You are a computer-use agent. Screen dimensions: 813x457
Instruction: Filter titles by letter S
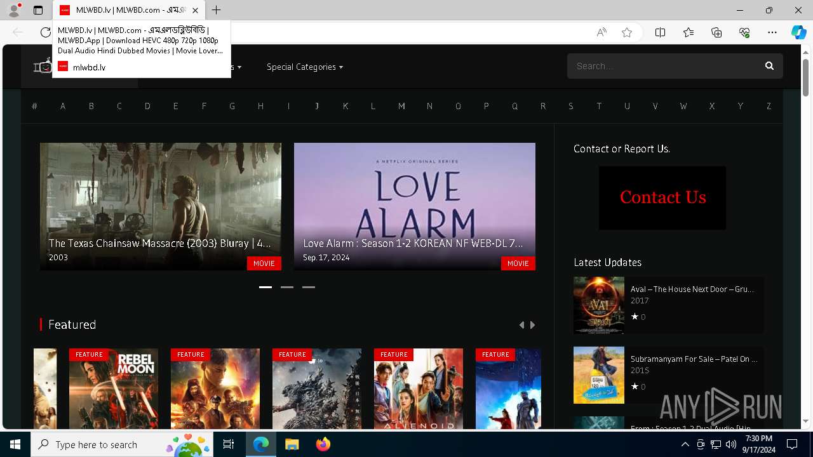tap(571, 106)
